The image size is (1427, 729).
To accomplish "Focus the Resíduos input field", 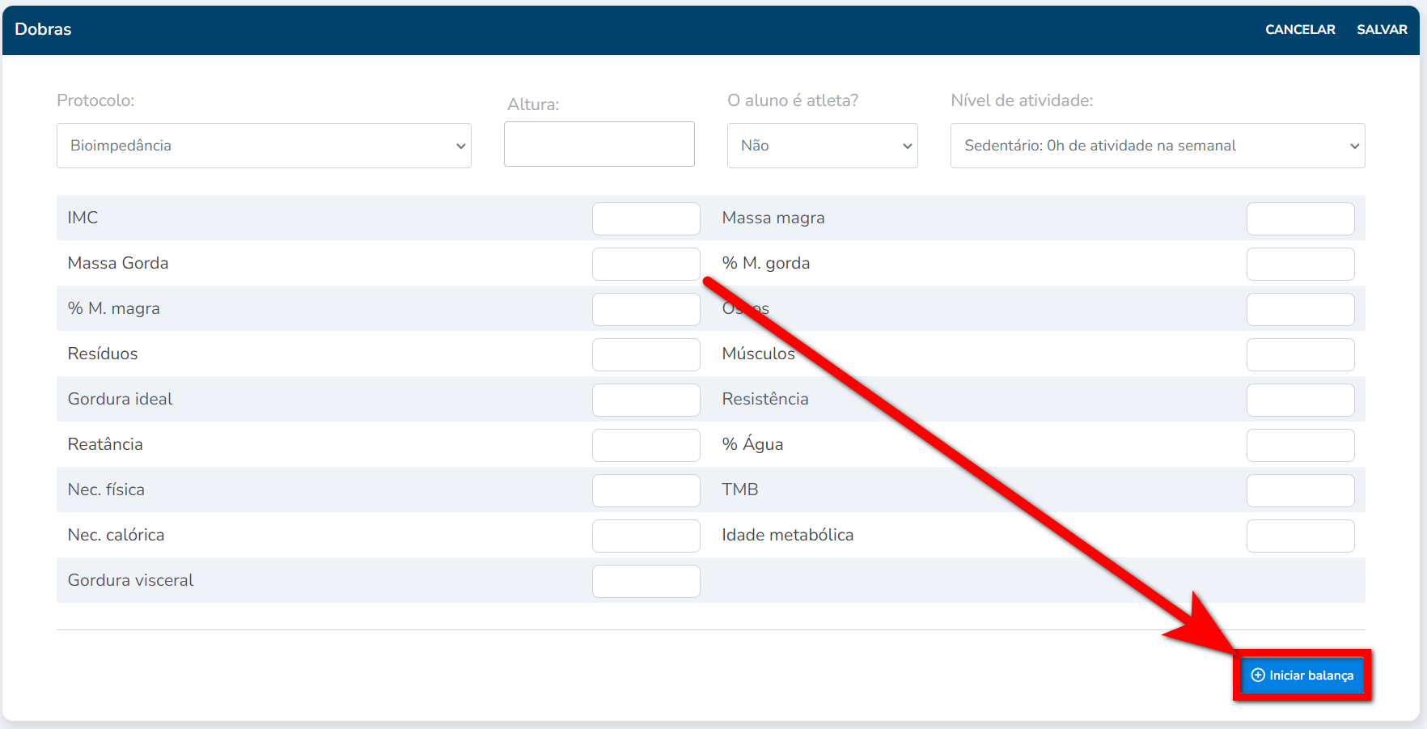I will pyautogui.click(x=646, y=354).
